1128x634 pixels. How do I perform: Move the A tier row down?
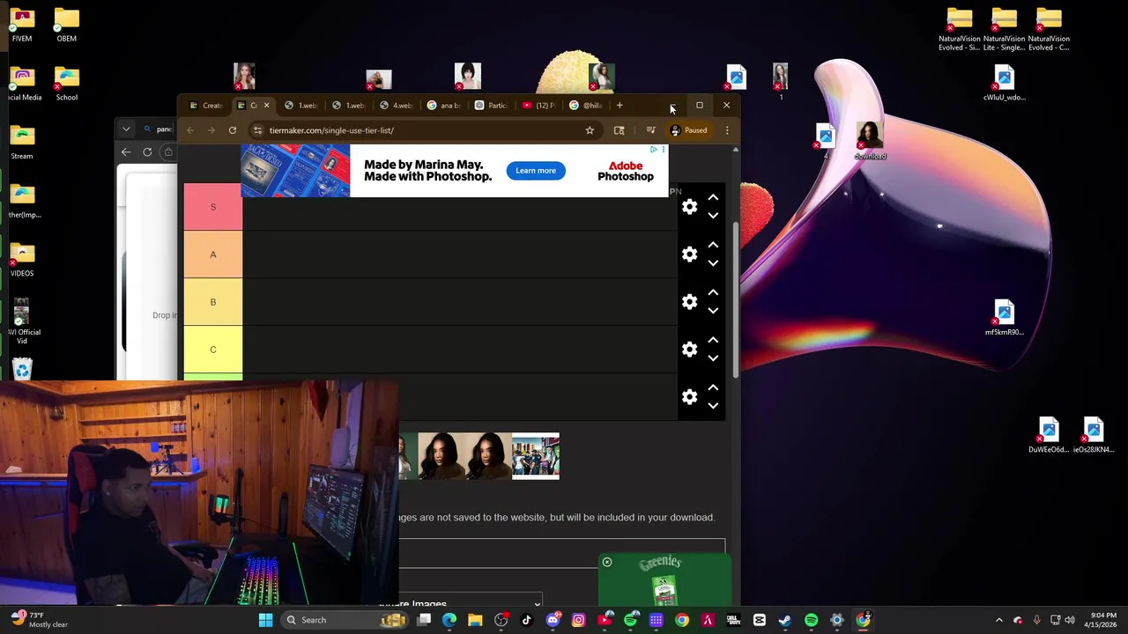713,263
